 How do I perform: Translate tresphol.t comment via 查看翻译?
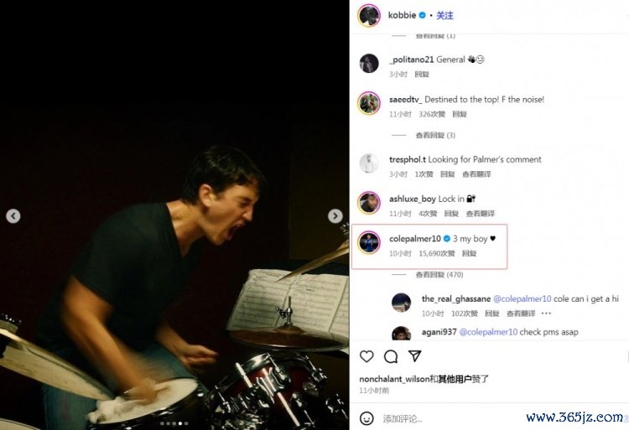coord(476,174)
